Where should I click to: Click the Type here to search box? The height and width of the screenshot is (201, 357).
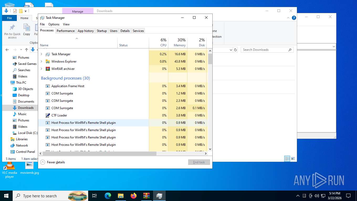(50, 196)
